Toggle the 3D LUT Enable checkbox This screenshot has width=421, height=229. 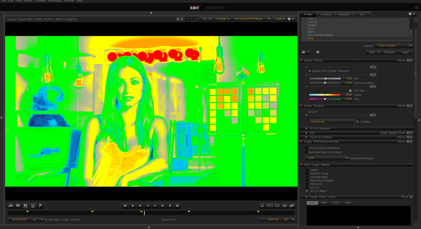(358, 122)
